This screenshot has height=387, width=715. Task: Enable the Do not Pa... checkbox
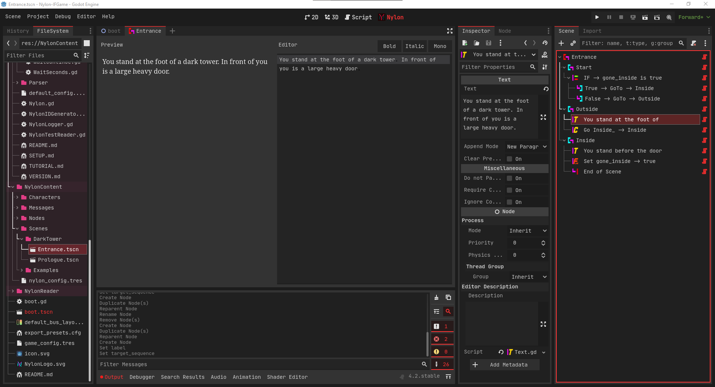click(509, 178)
